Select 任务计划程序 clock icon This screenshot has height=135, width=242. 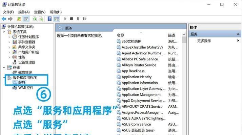15,37
